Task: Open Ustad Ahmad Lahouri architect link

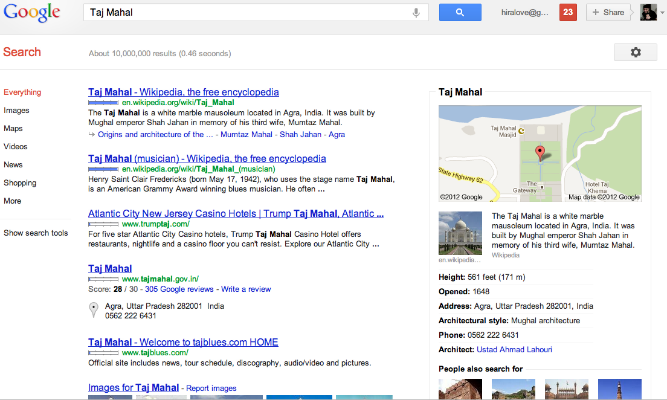Action: tap(514, 350)
